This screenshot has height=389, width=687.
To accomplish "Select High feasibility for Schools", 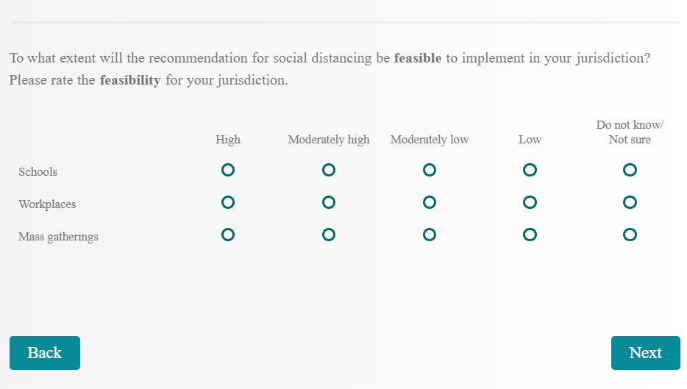I will (x=228, y=170).
